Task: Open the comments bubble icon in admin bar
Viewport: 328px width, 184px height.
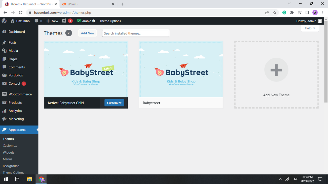Action: point(36,21)
